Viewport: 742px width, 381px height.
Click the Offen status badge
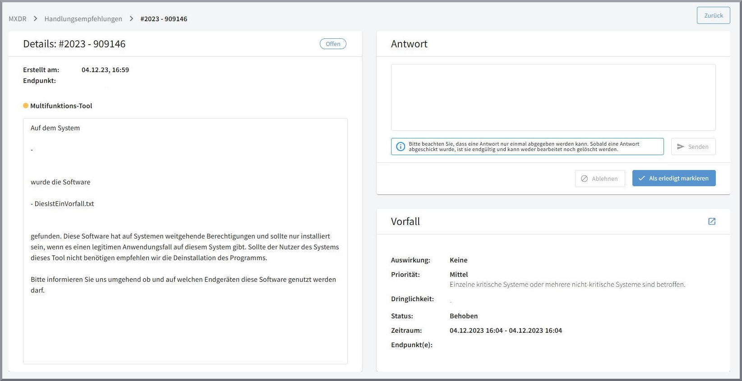click(x=333, y=44)
